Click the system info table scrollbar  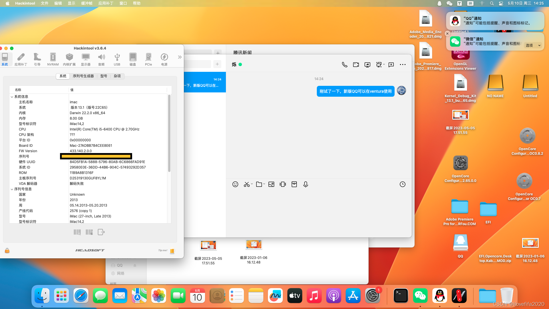pos(169,133)
